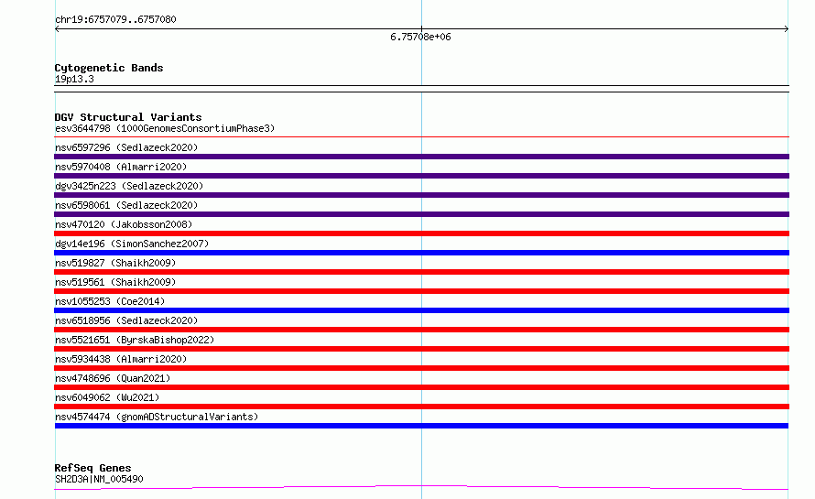Select nsv5934438 (Almarri2020) label
815x499 pixels.
(x=121, y=359)
